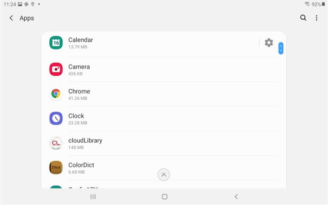This screenshot has height=206, width=328.
Task: Select the ColorDict 6.68 MB entry
Action: point(164,168)
